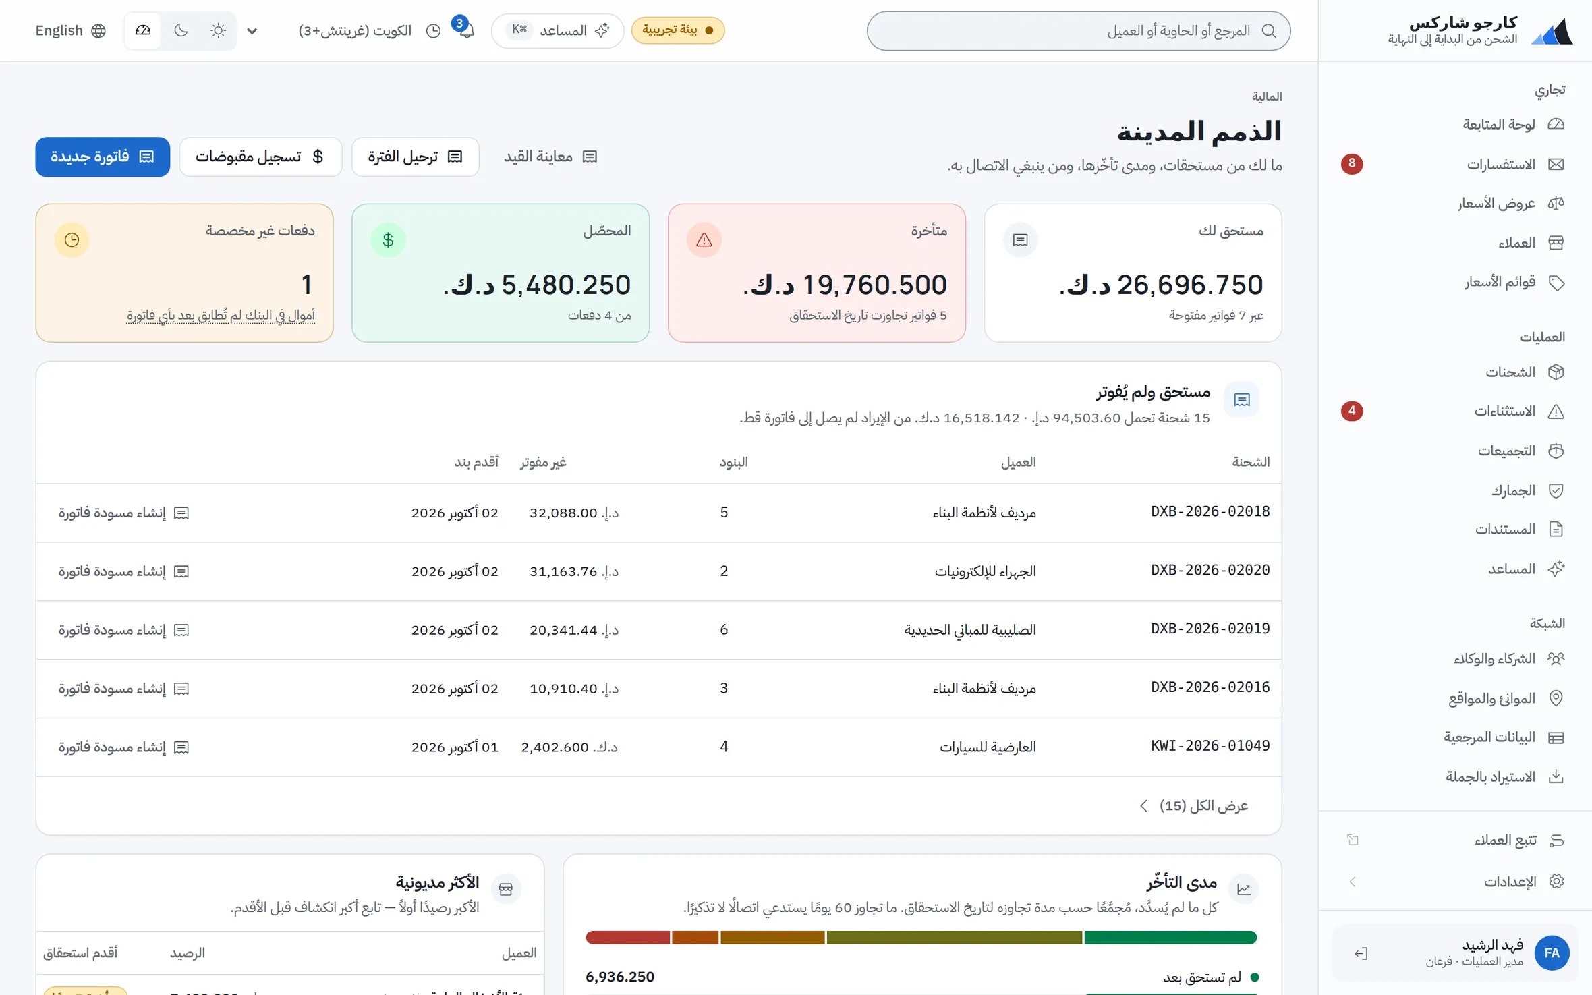Click the warning triangle on the متأخرة card
Screen dimensions: 1592x995
tap(704, 240)
